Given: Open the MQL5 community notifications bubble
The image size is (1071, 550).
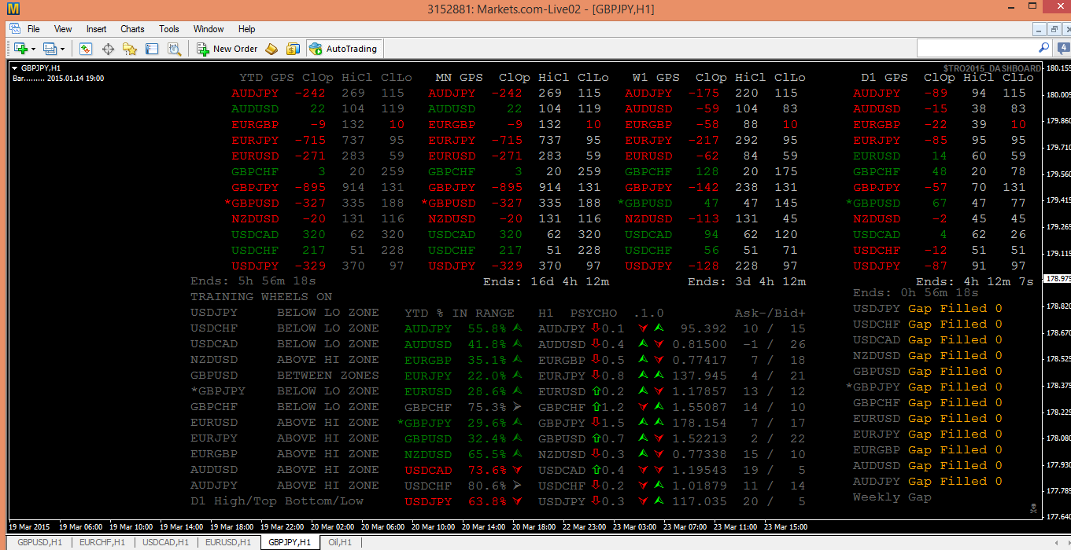Looking at the screenshot, I should tap(1063, 47).
